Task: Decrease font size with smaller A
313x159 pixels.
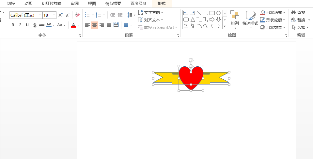Action: (68, 15)
